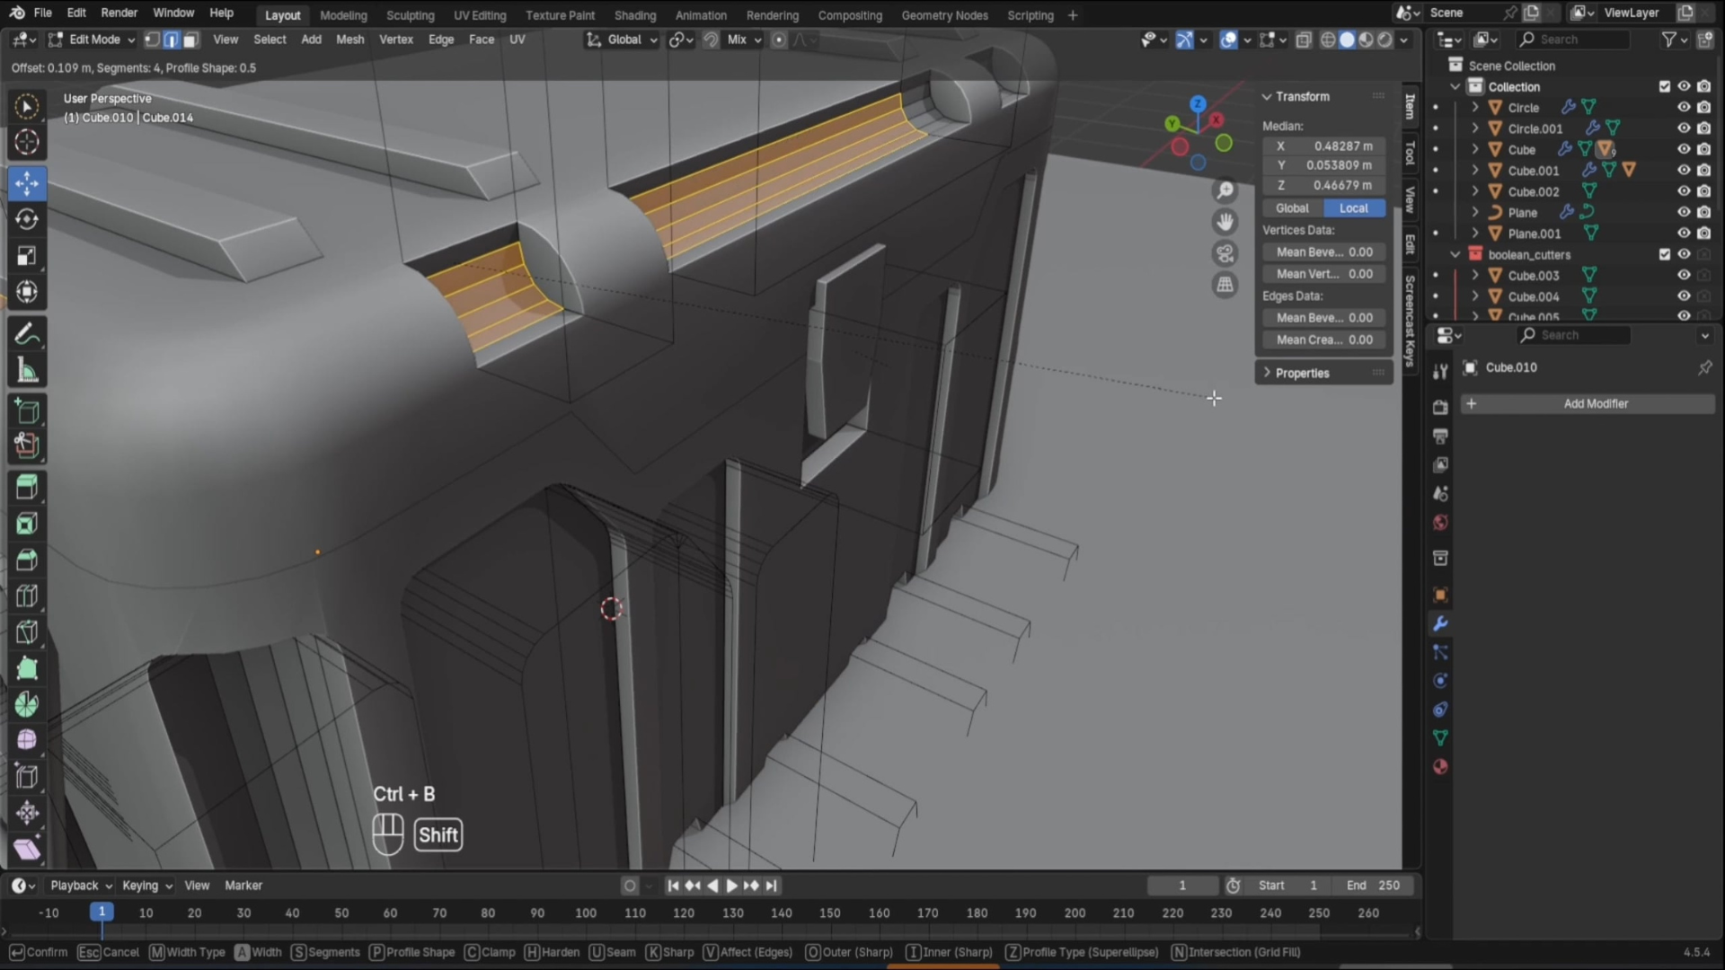Toggle camera view icon in viewport

pos(1225,253)
